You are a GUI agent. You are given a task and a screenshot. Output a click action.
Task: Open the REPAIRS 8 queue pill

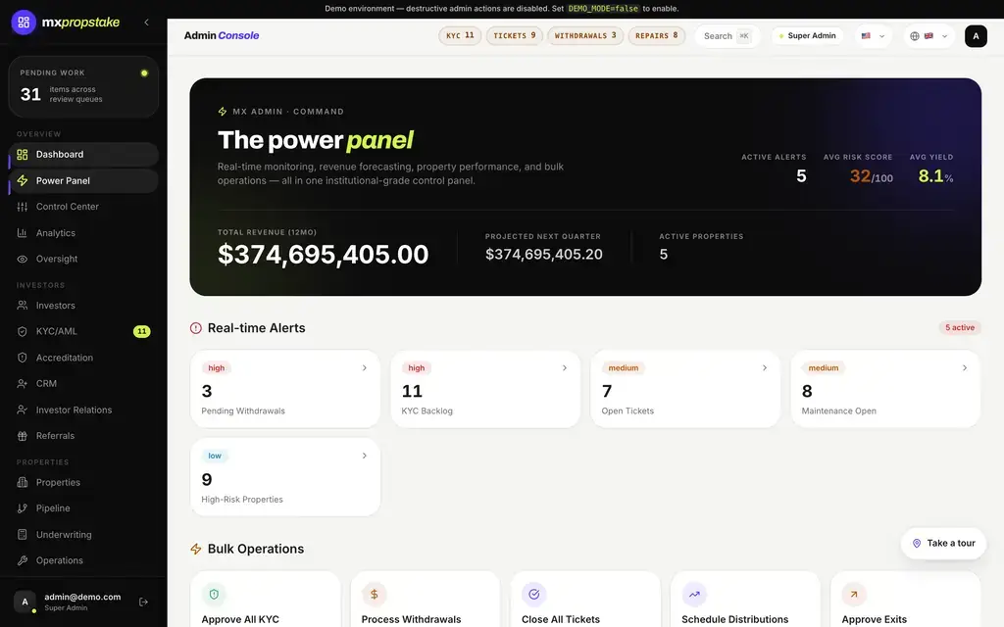coord(656,36)
